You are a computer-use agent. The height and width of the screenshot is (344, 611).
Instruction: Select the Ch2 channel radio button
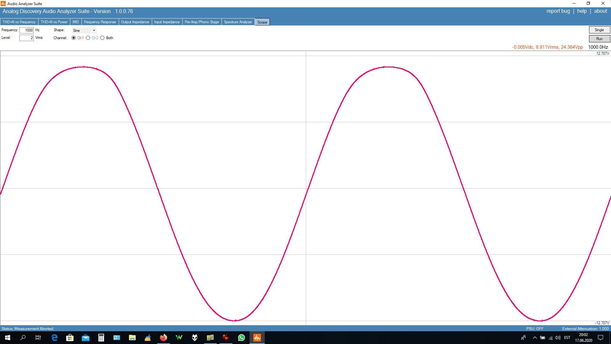click(88, 38)
